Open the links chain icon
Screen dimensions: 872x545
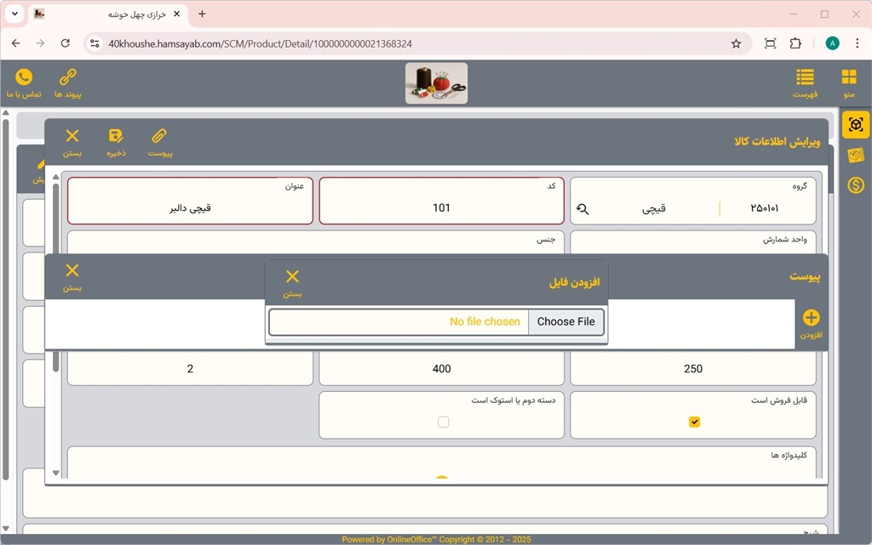click(67, 77)
